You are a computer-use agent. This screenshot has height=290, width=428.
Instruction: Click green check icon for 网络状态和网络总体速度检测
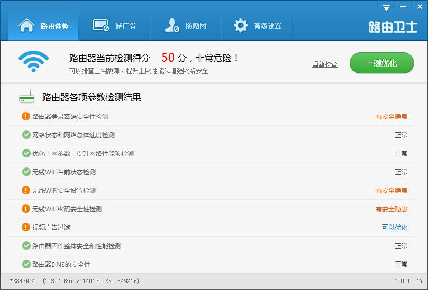[26, 135]
